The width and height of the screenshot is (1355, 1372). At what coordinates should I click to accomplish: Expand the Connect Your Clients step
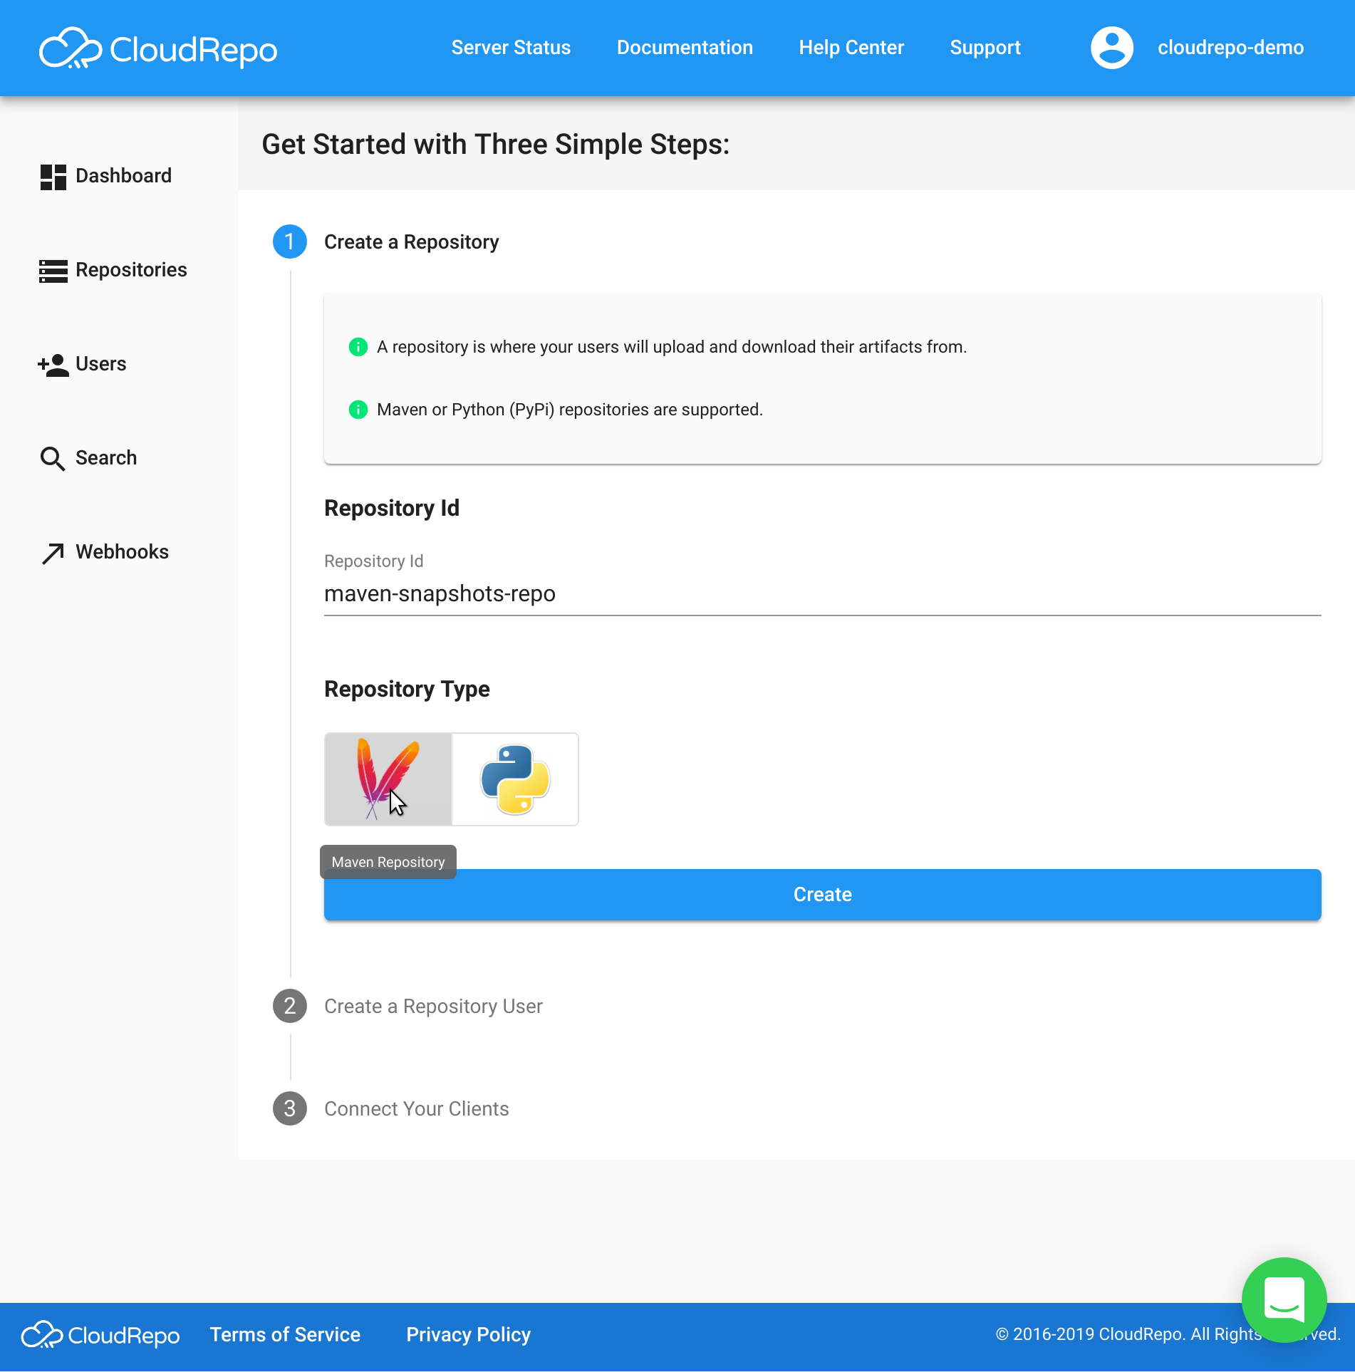point(416,1109)
